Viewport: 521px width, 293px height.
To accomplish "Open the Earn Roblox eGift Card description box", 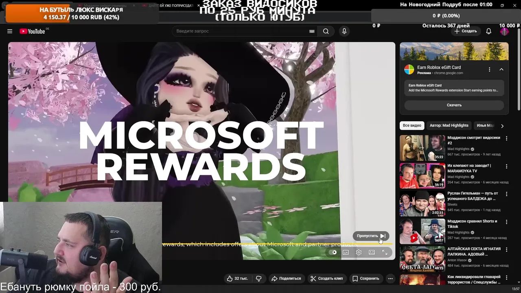I will [x=454, y=88].
